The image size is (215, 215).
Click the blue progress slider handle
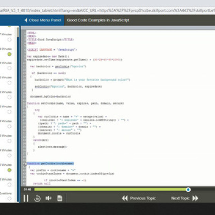coord(188,190)
